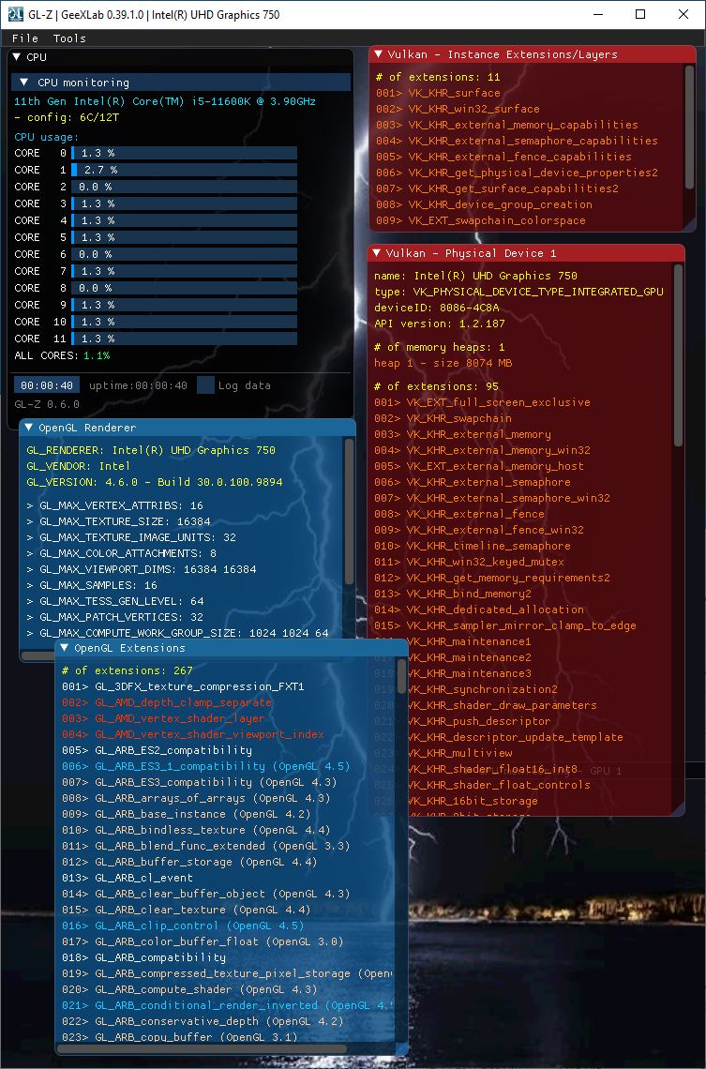Select GL_ARB_cl_event extension
The image size is (706, 1069).
pyautogui.click(x=128, y=878)
